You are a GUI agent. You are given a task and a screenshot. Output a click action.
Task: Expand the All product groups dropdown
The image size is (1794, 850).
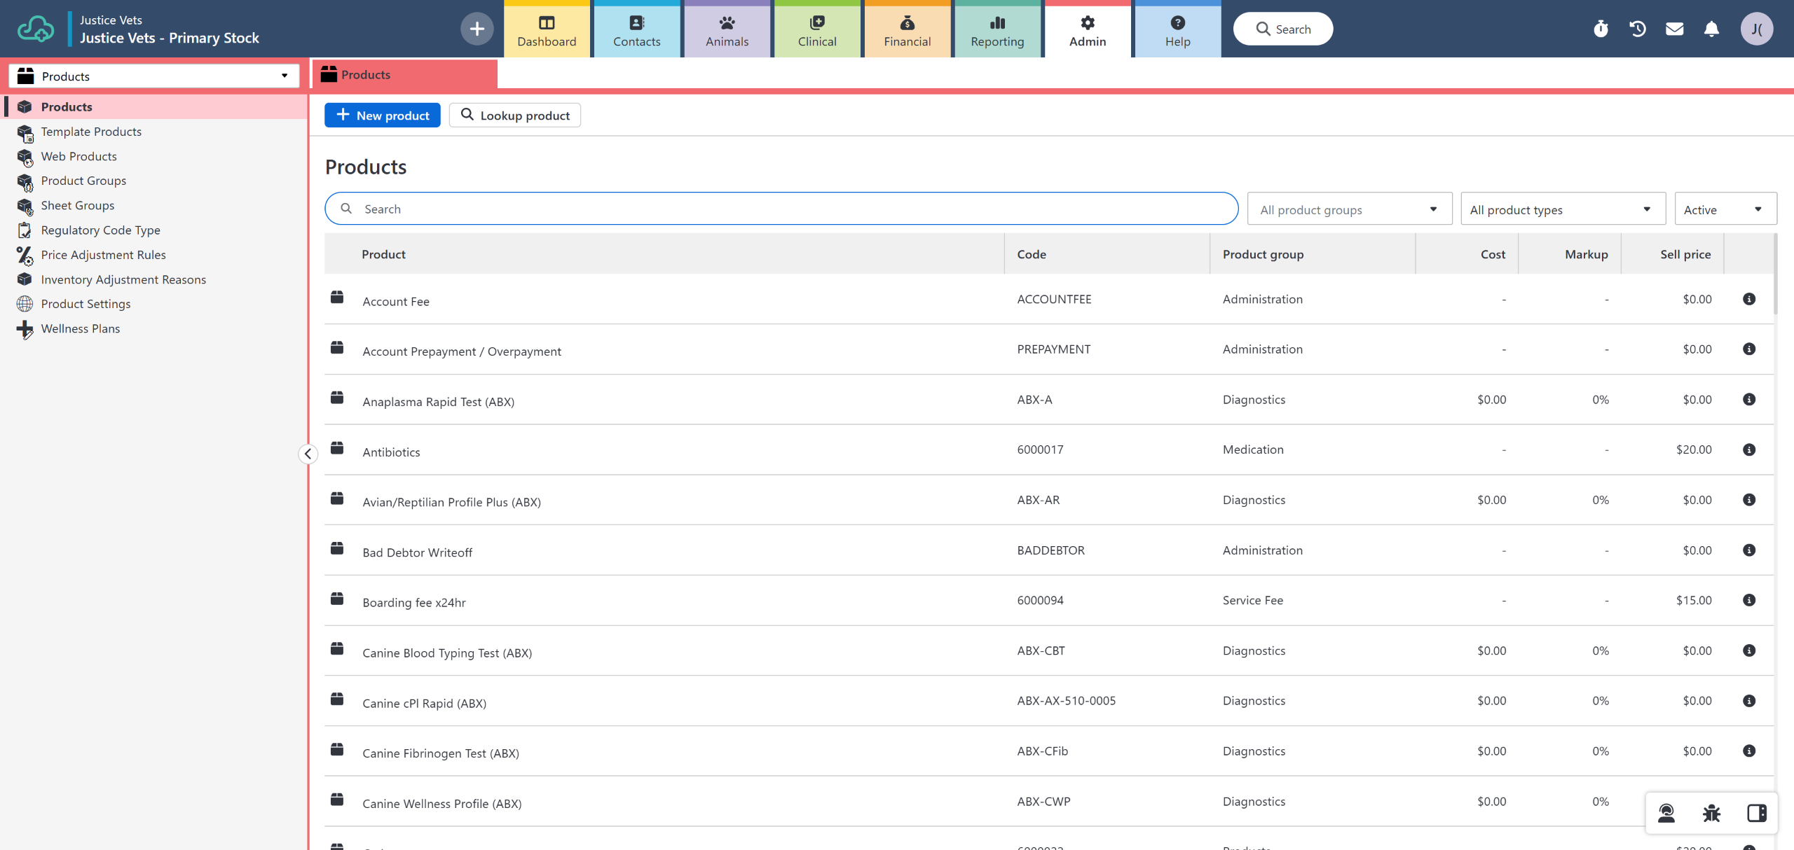[1349, 209]
